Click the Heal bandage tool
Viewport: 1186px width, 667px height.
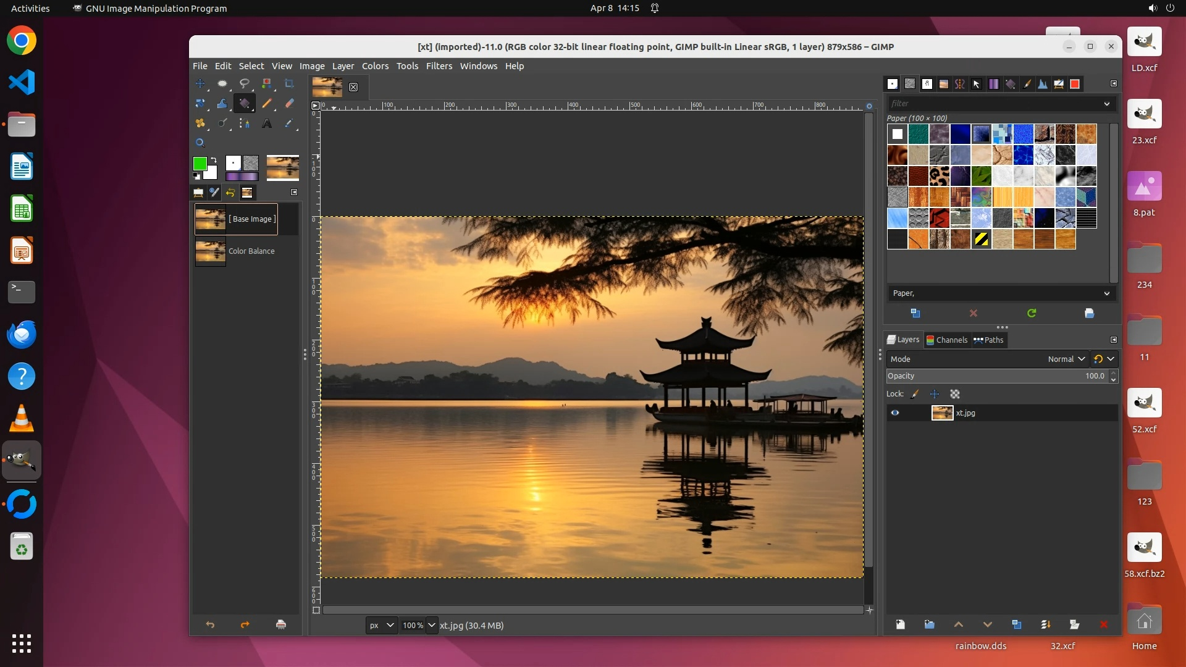200,124
